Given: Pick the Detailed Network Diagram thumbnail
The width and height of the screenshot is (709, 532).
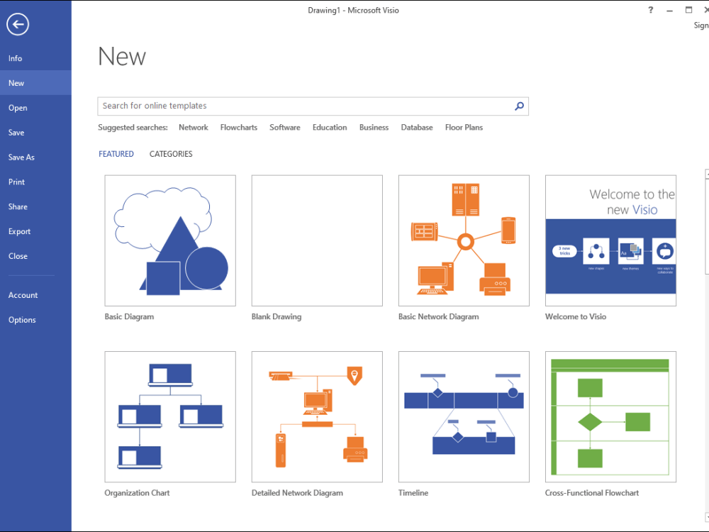Looking at the screenshot, I should pyautogui.click(x=317, y=416).
